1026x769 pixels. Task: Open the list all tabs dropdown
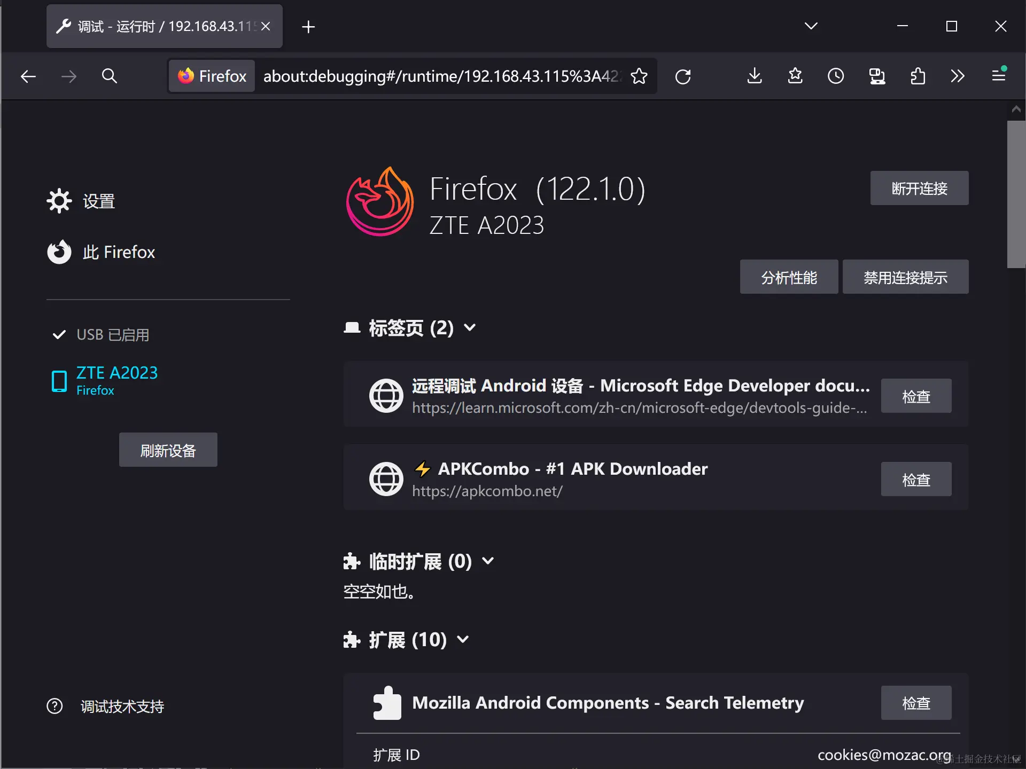811,26
